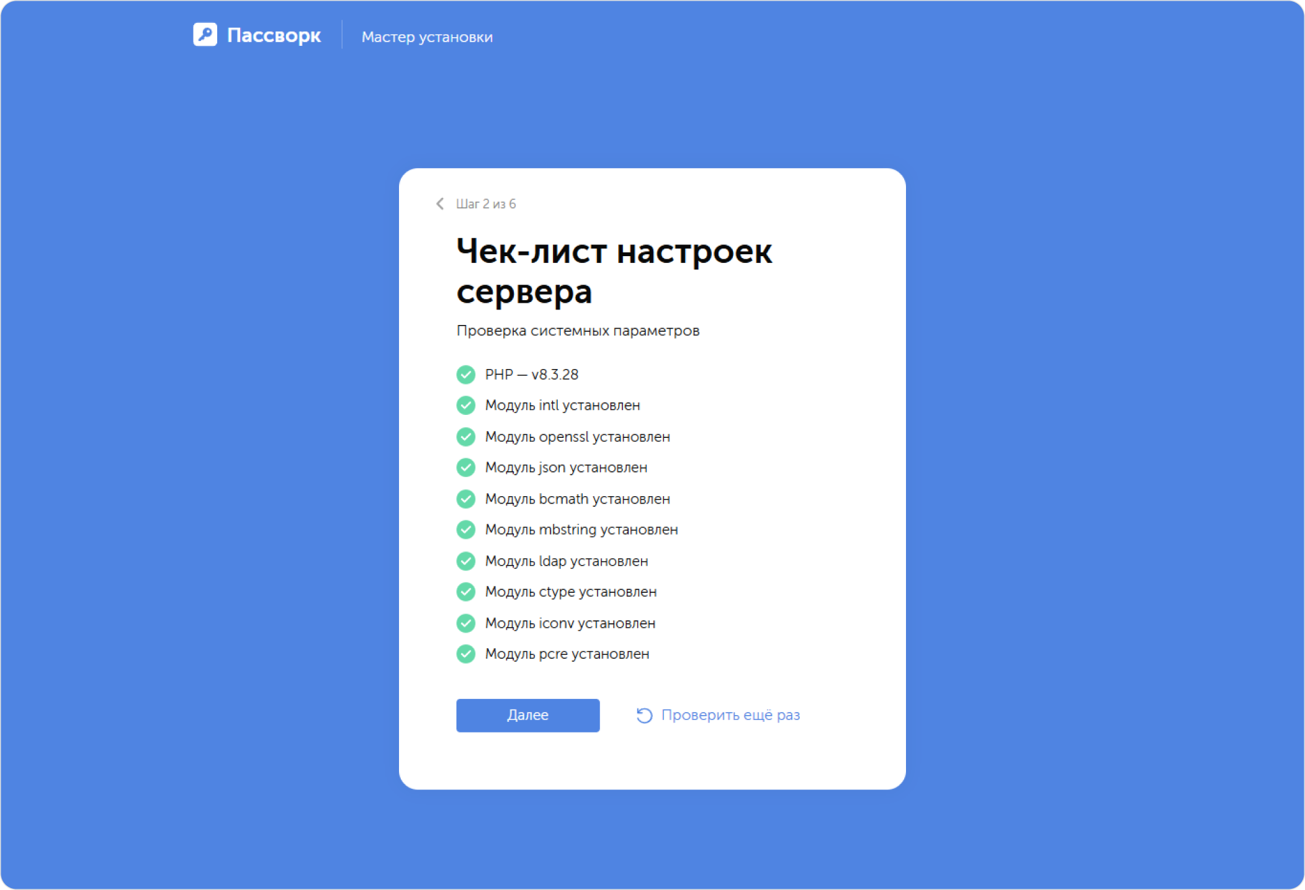This screenshot has height=890, width=1305.
Task: Click the checkmark icon for Модуль bcmath
Action: (466, 498)
